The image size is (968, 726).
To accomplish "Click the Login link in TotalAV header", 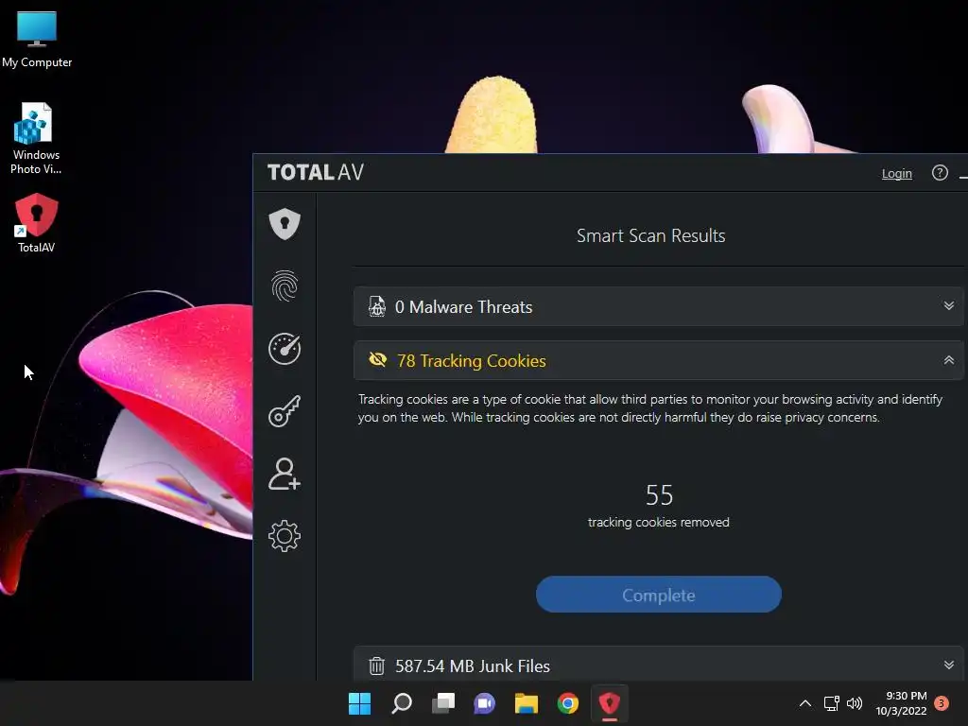I will [x=896, y=174].
